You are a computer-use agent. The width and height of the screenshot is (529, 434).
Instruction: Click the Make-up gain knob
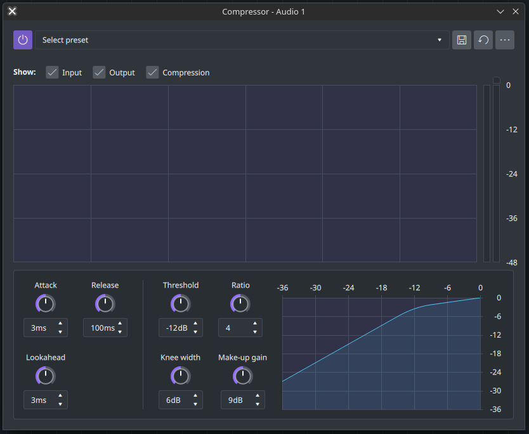(x=242, y=376)
